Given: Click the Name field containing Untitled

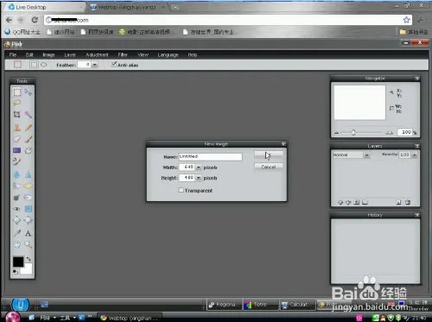Looking at the screenshot, I should [210, 156].
